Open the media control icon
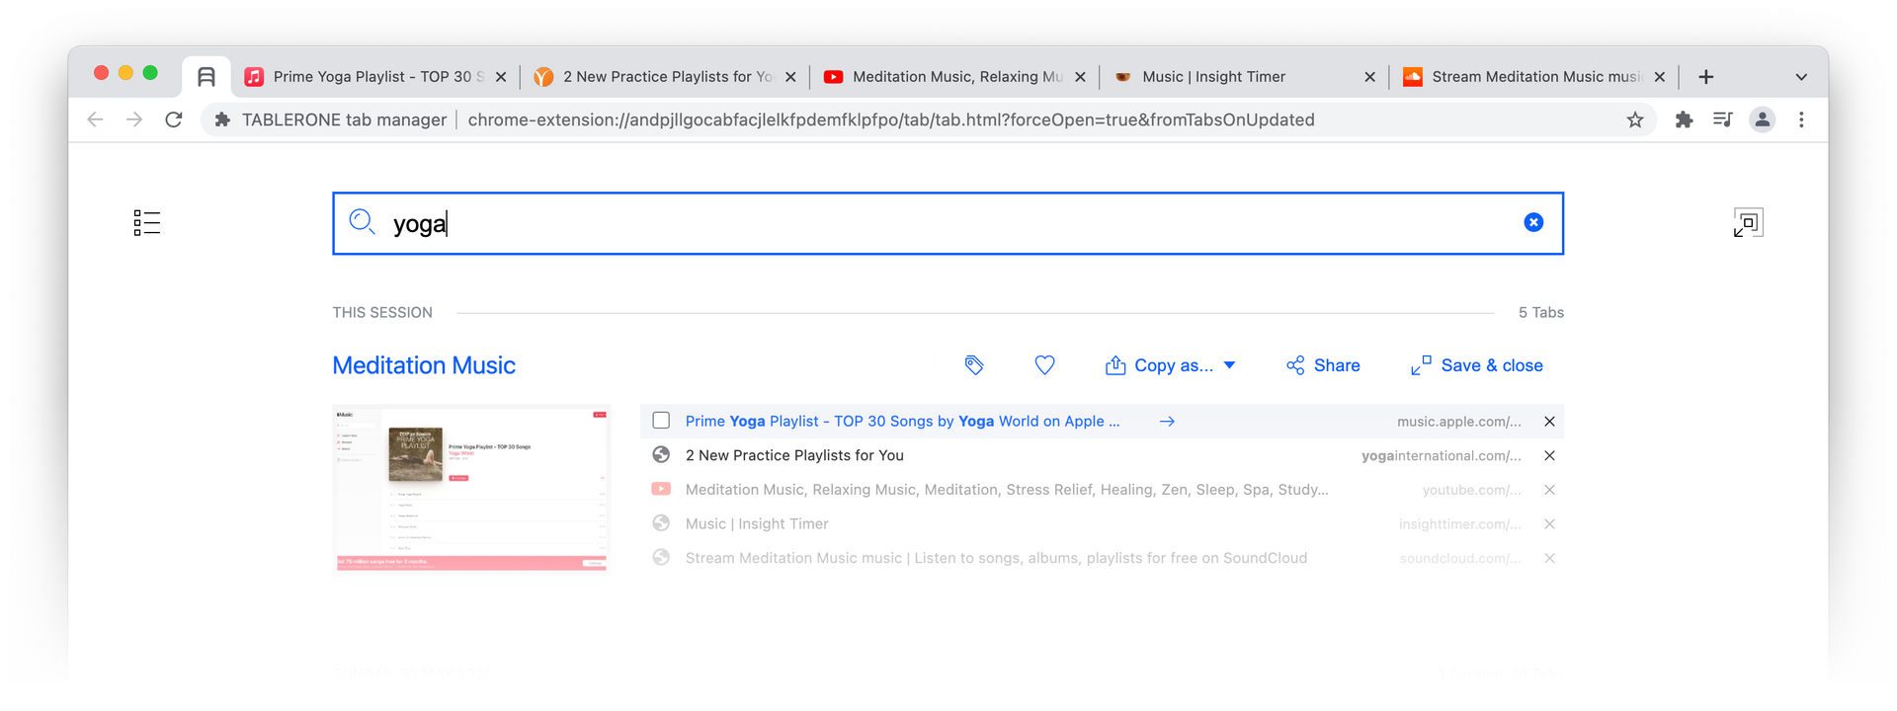 pyautogui.click(x=1723, y=119)
